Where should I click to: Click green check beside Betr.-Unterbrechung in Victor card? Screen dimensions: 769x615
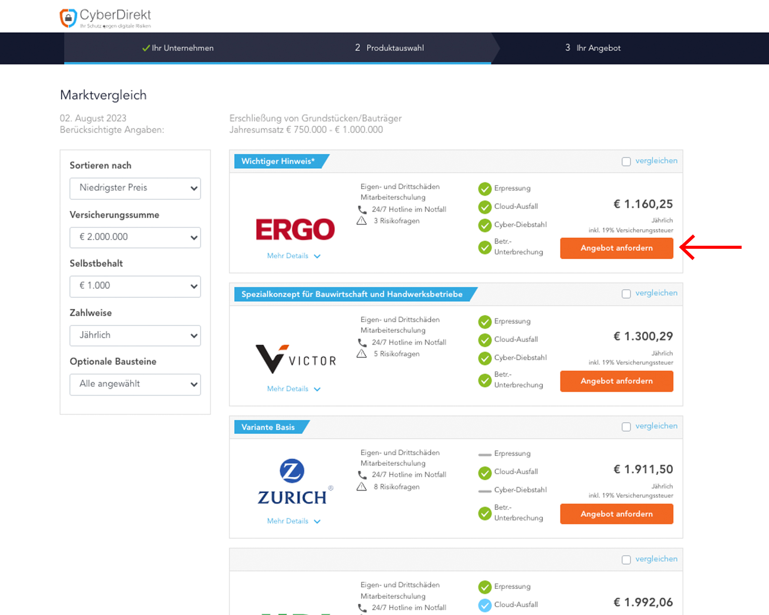pyautogui.click(x=485, y=381)
